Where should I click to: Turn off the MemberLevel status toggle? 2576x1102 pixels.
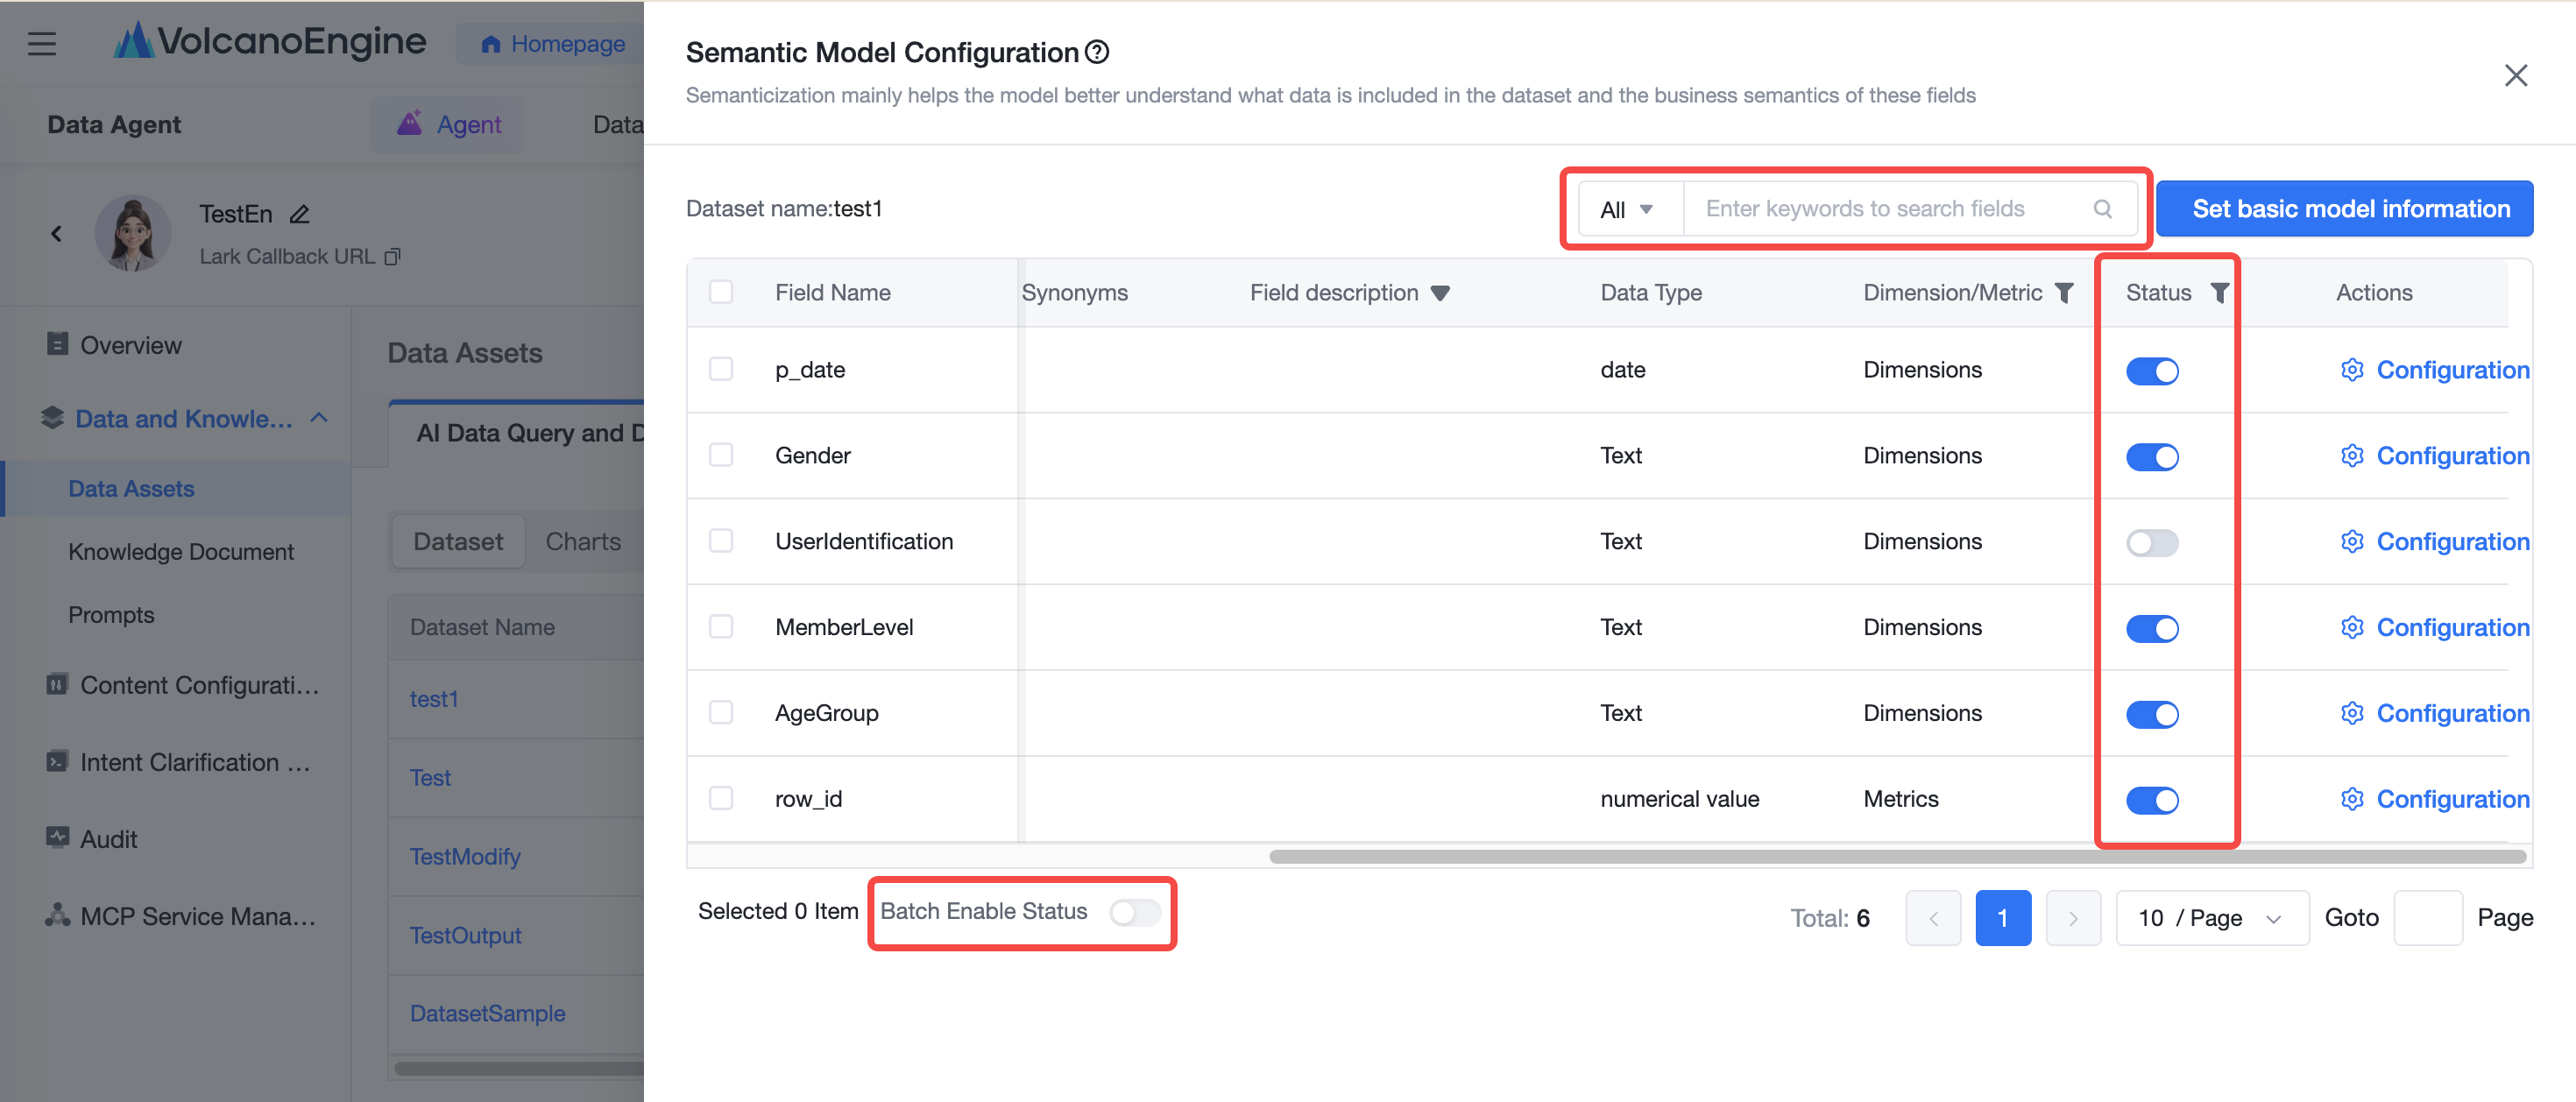pos(2152,629)
